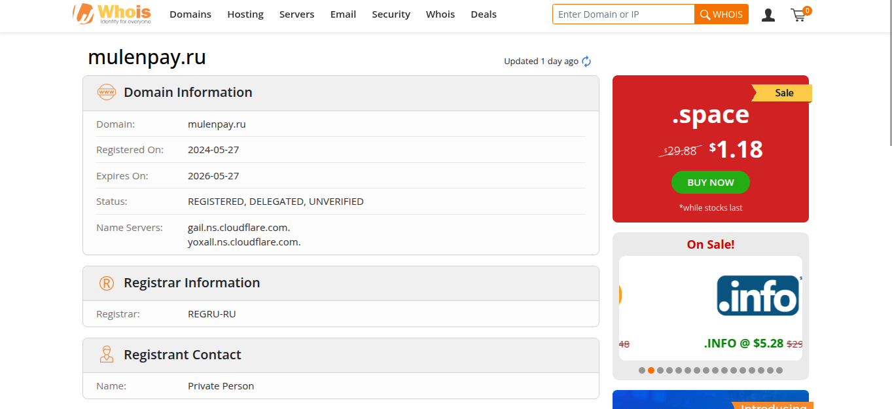Click the Domain Information www icon

pyautogui.click(x=106, y=92)
